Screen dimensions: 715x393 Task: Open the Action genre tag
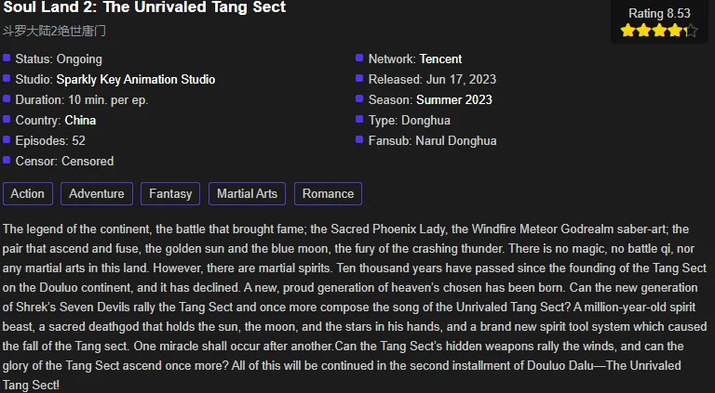point(28,194)
